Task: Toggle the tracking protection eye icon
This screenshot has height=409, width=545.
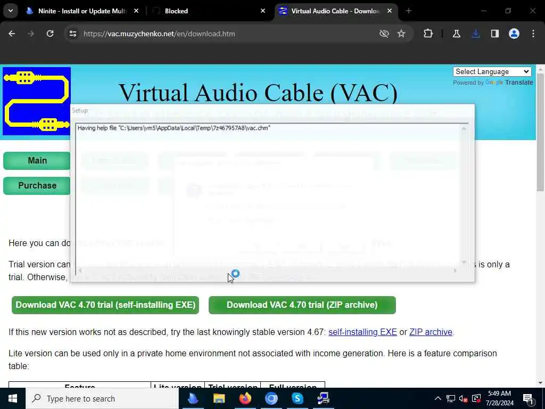Action: [x=384, y=34]
